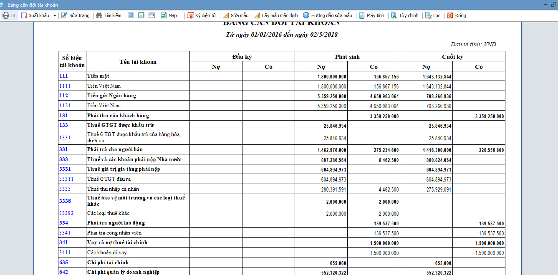Click the Xuất khẩu export button
Screen dimensions: 558x275
[x=35, y=15]
